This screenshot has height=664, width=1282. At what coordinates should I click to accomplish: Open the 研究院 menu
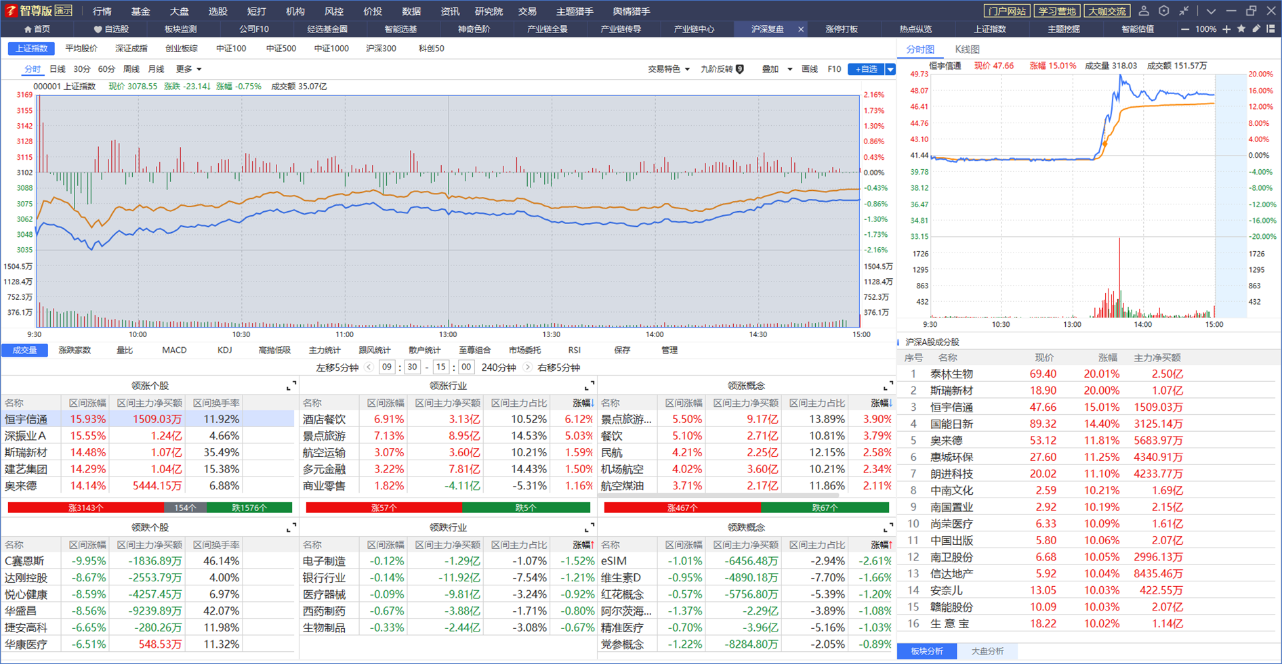pyautogui.click(x=489, y=12)
